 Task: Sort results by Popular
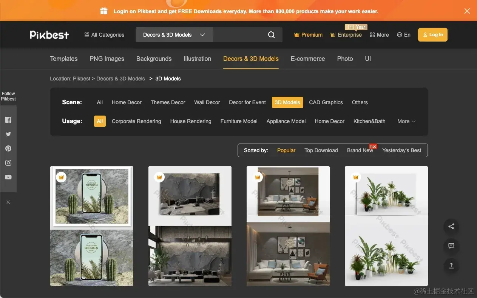point(286,150)
